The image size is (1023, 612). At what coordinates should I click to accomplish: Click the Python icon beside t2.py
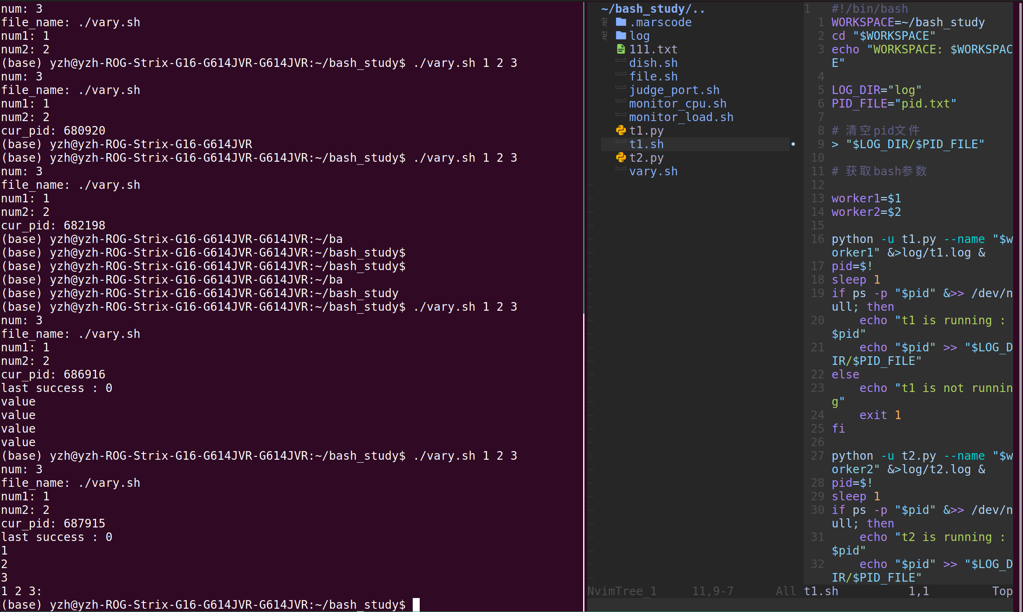click(x=621, y=158)
